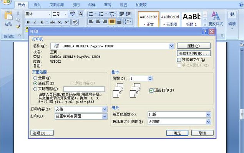Image resolution: width=244 pixels, height=153 pixels.
Task: Click the vertical scrollbar thumb of the document
Action: 242,114
